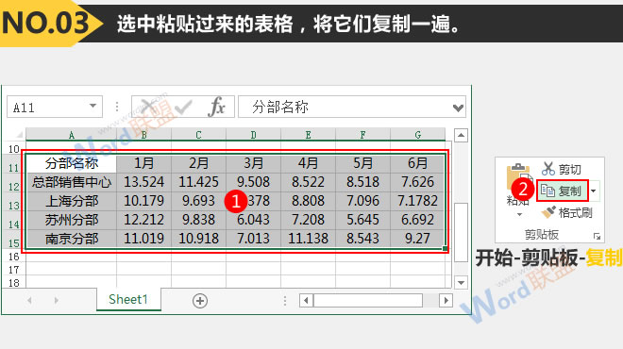
Task: Click cell 南京分部
Action: tap(72, 239)
